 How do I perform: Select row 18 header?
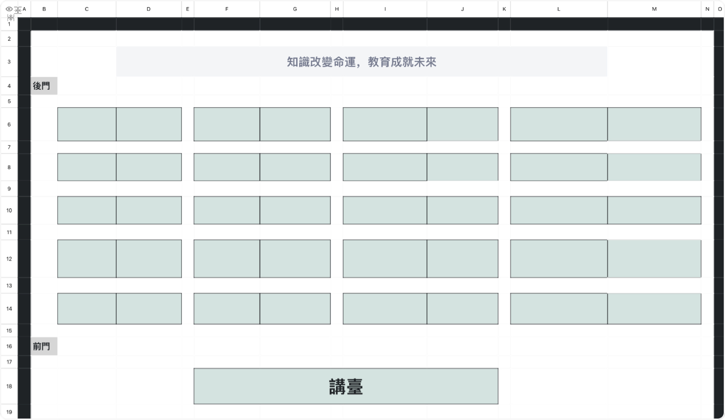point(9,386)
